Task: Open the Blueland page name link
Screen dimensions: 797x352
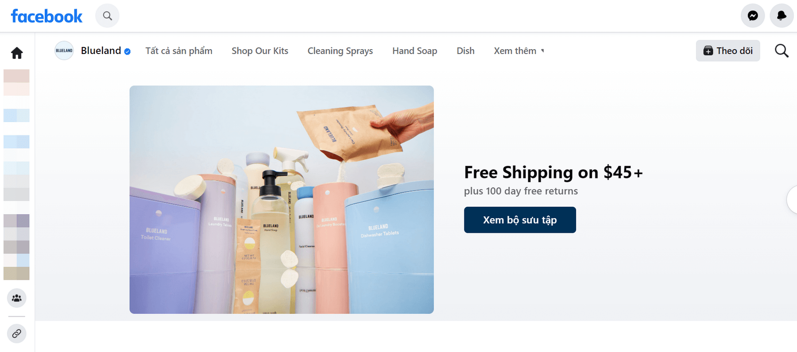Action: tap(101, 50)
